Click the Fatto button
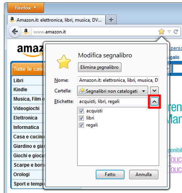Image resolution: width=182 pixels, height=193 pixels. coord(110,174)
